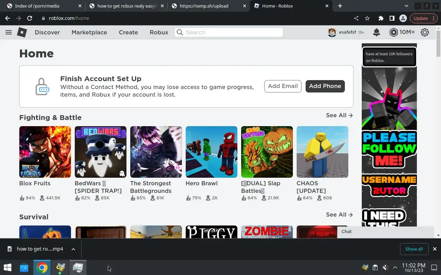Open the BedWars game thumbnail

click(x=101, y=152)
